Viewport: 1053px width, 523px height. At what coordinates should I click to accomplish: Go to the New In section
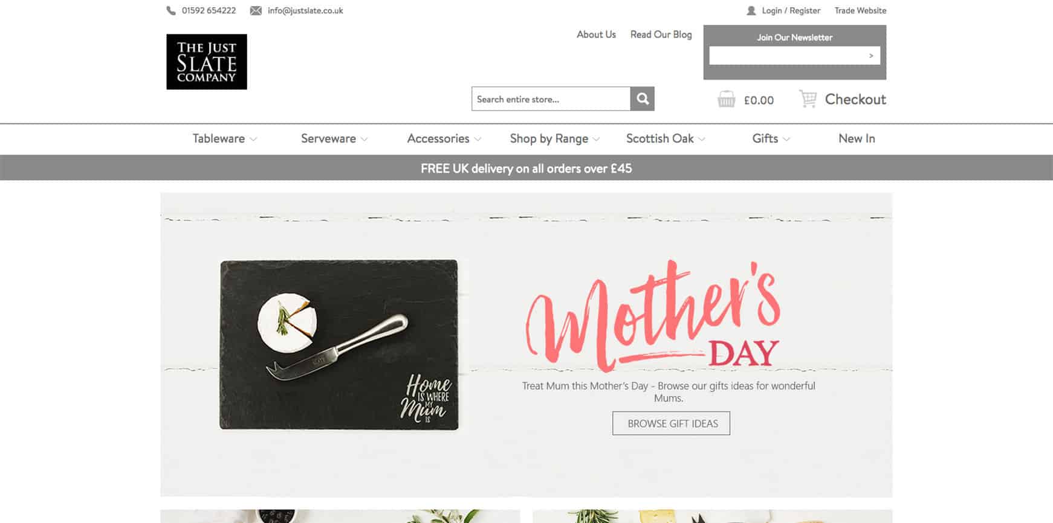coord(857,139)
